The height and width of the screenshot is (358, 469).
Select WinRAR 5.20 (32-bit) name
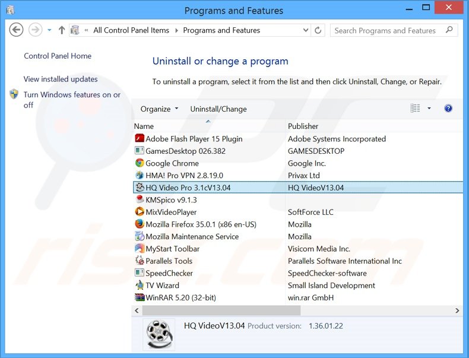tap(180, 297)
